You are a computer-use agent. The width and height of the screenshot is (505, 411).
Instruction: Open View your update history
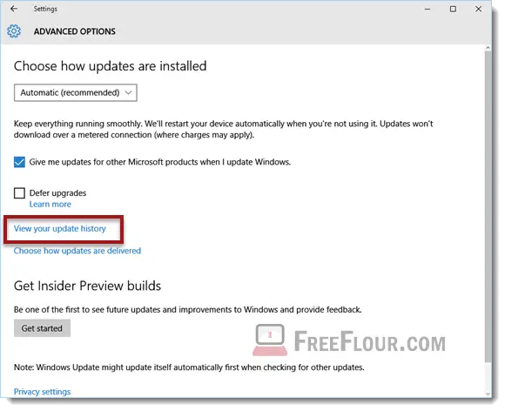(60, 229)
